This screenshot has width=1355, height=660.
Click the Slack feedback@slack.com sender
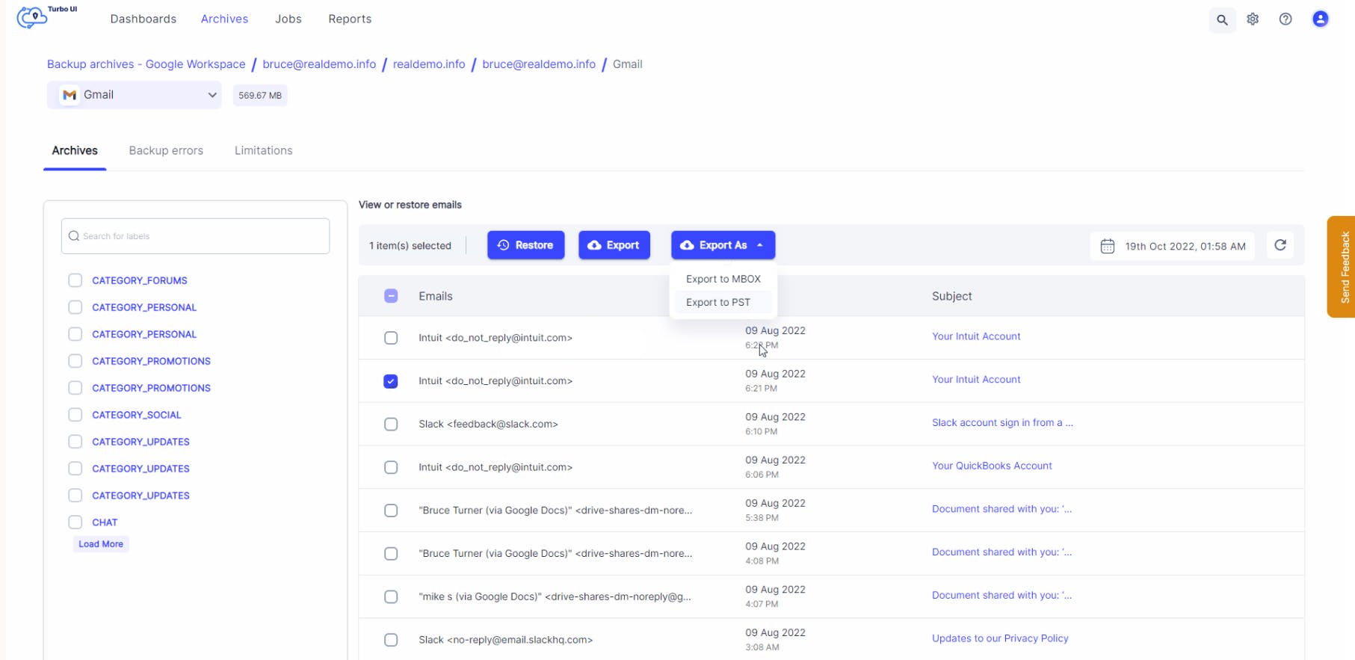point(488,425)
